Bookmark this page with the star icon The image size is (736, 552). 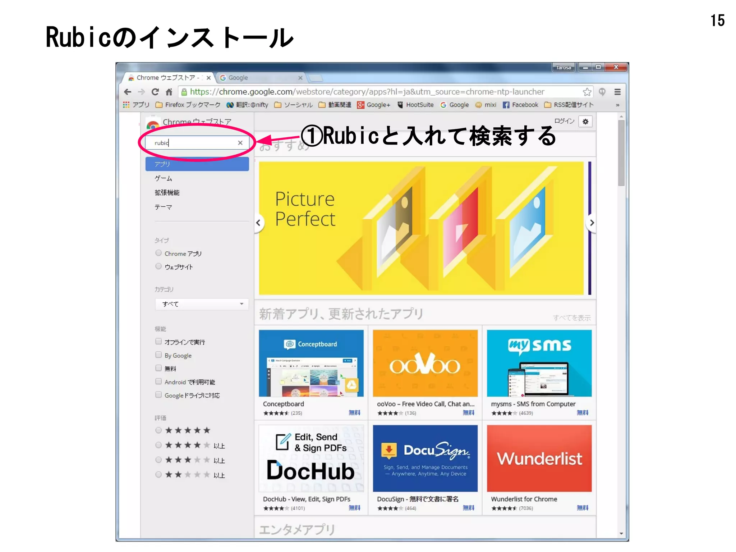click(587, 92)
